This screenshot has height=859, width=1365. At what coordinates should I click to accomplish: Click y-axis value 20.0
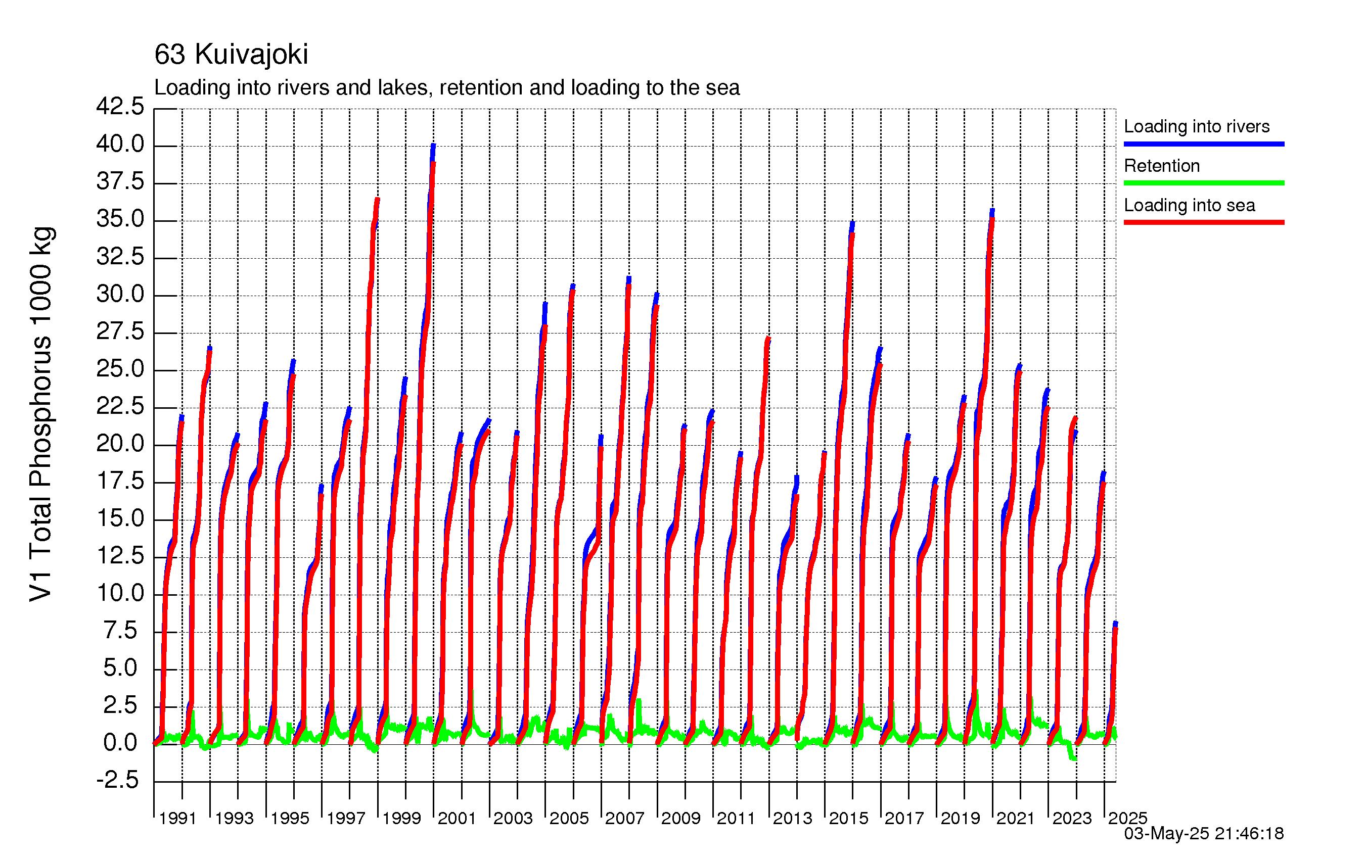pyautogui.click(x=120, y=444)
